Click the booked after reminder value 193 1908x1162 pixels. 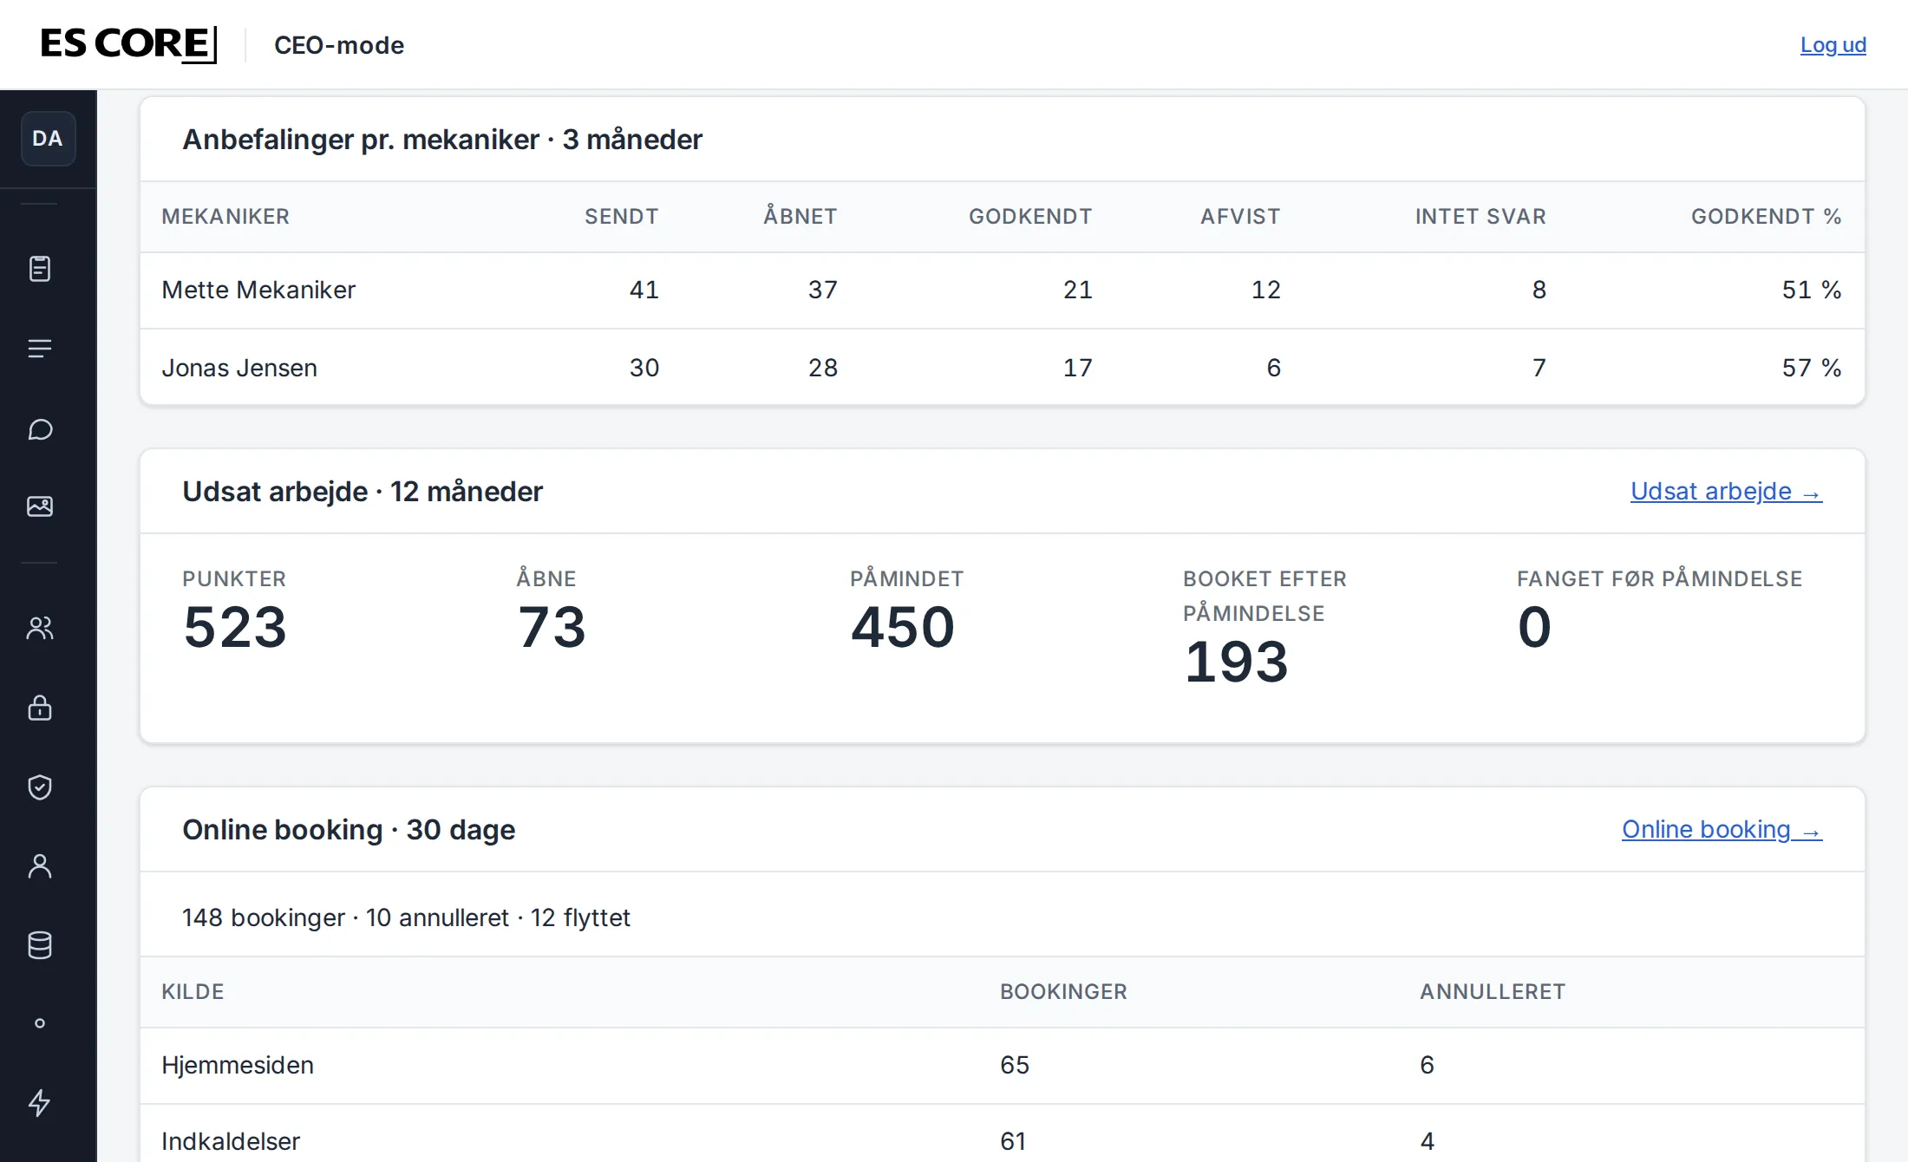pyautogui.click(x=1236, y=662)
